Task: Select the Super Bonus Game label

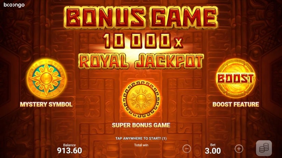Action: [x=141, y=125]
